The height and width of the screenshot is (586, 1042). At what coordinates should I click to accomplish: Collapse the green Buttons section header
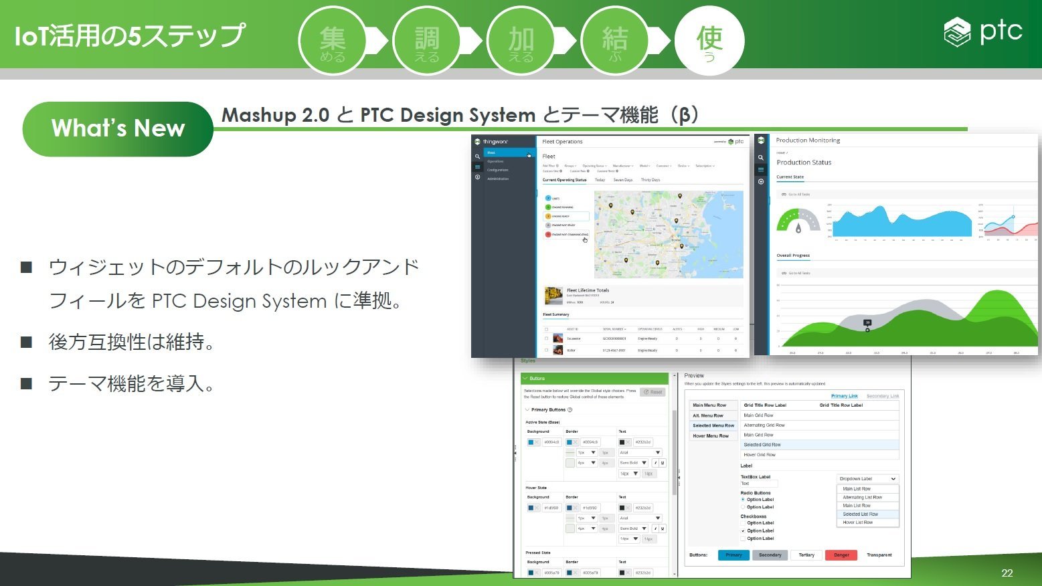[594, 379]
